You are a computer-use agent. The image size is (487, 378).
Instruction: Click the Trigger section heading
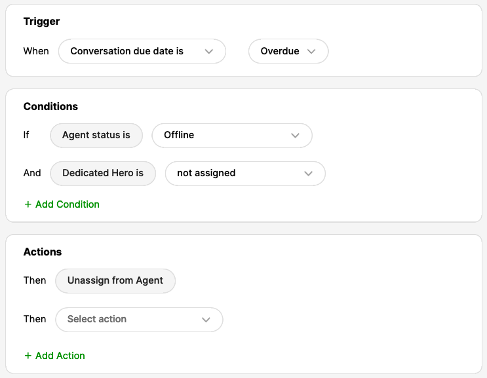(41, 22)
